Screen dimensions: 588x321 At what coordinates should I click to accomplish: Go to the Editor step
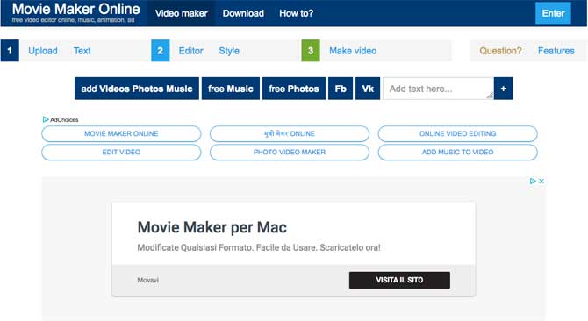coord(190,51)
